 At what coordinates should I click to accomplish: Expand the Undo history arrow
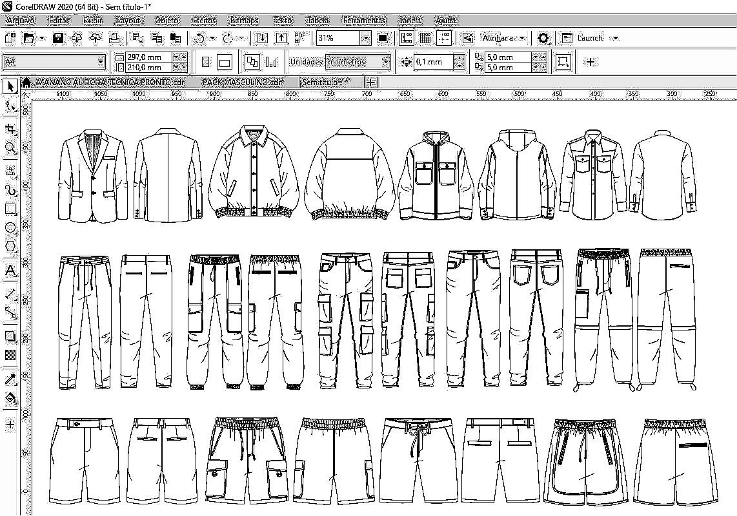pyautogui.click(x=212, y=38)
